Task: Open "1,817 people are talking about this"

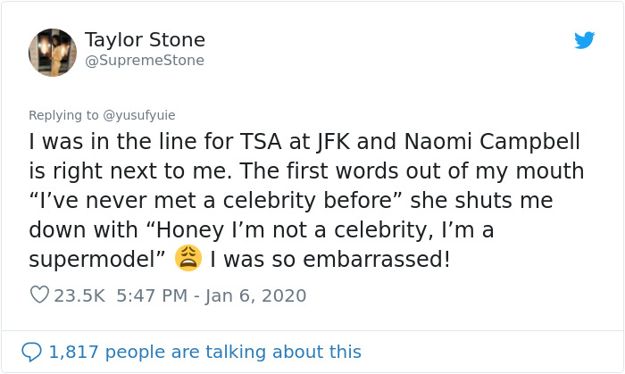Action: click(204, 352)
